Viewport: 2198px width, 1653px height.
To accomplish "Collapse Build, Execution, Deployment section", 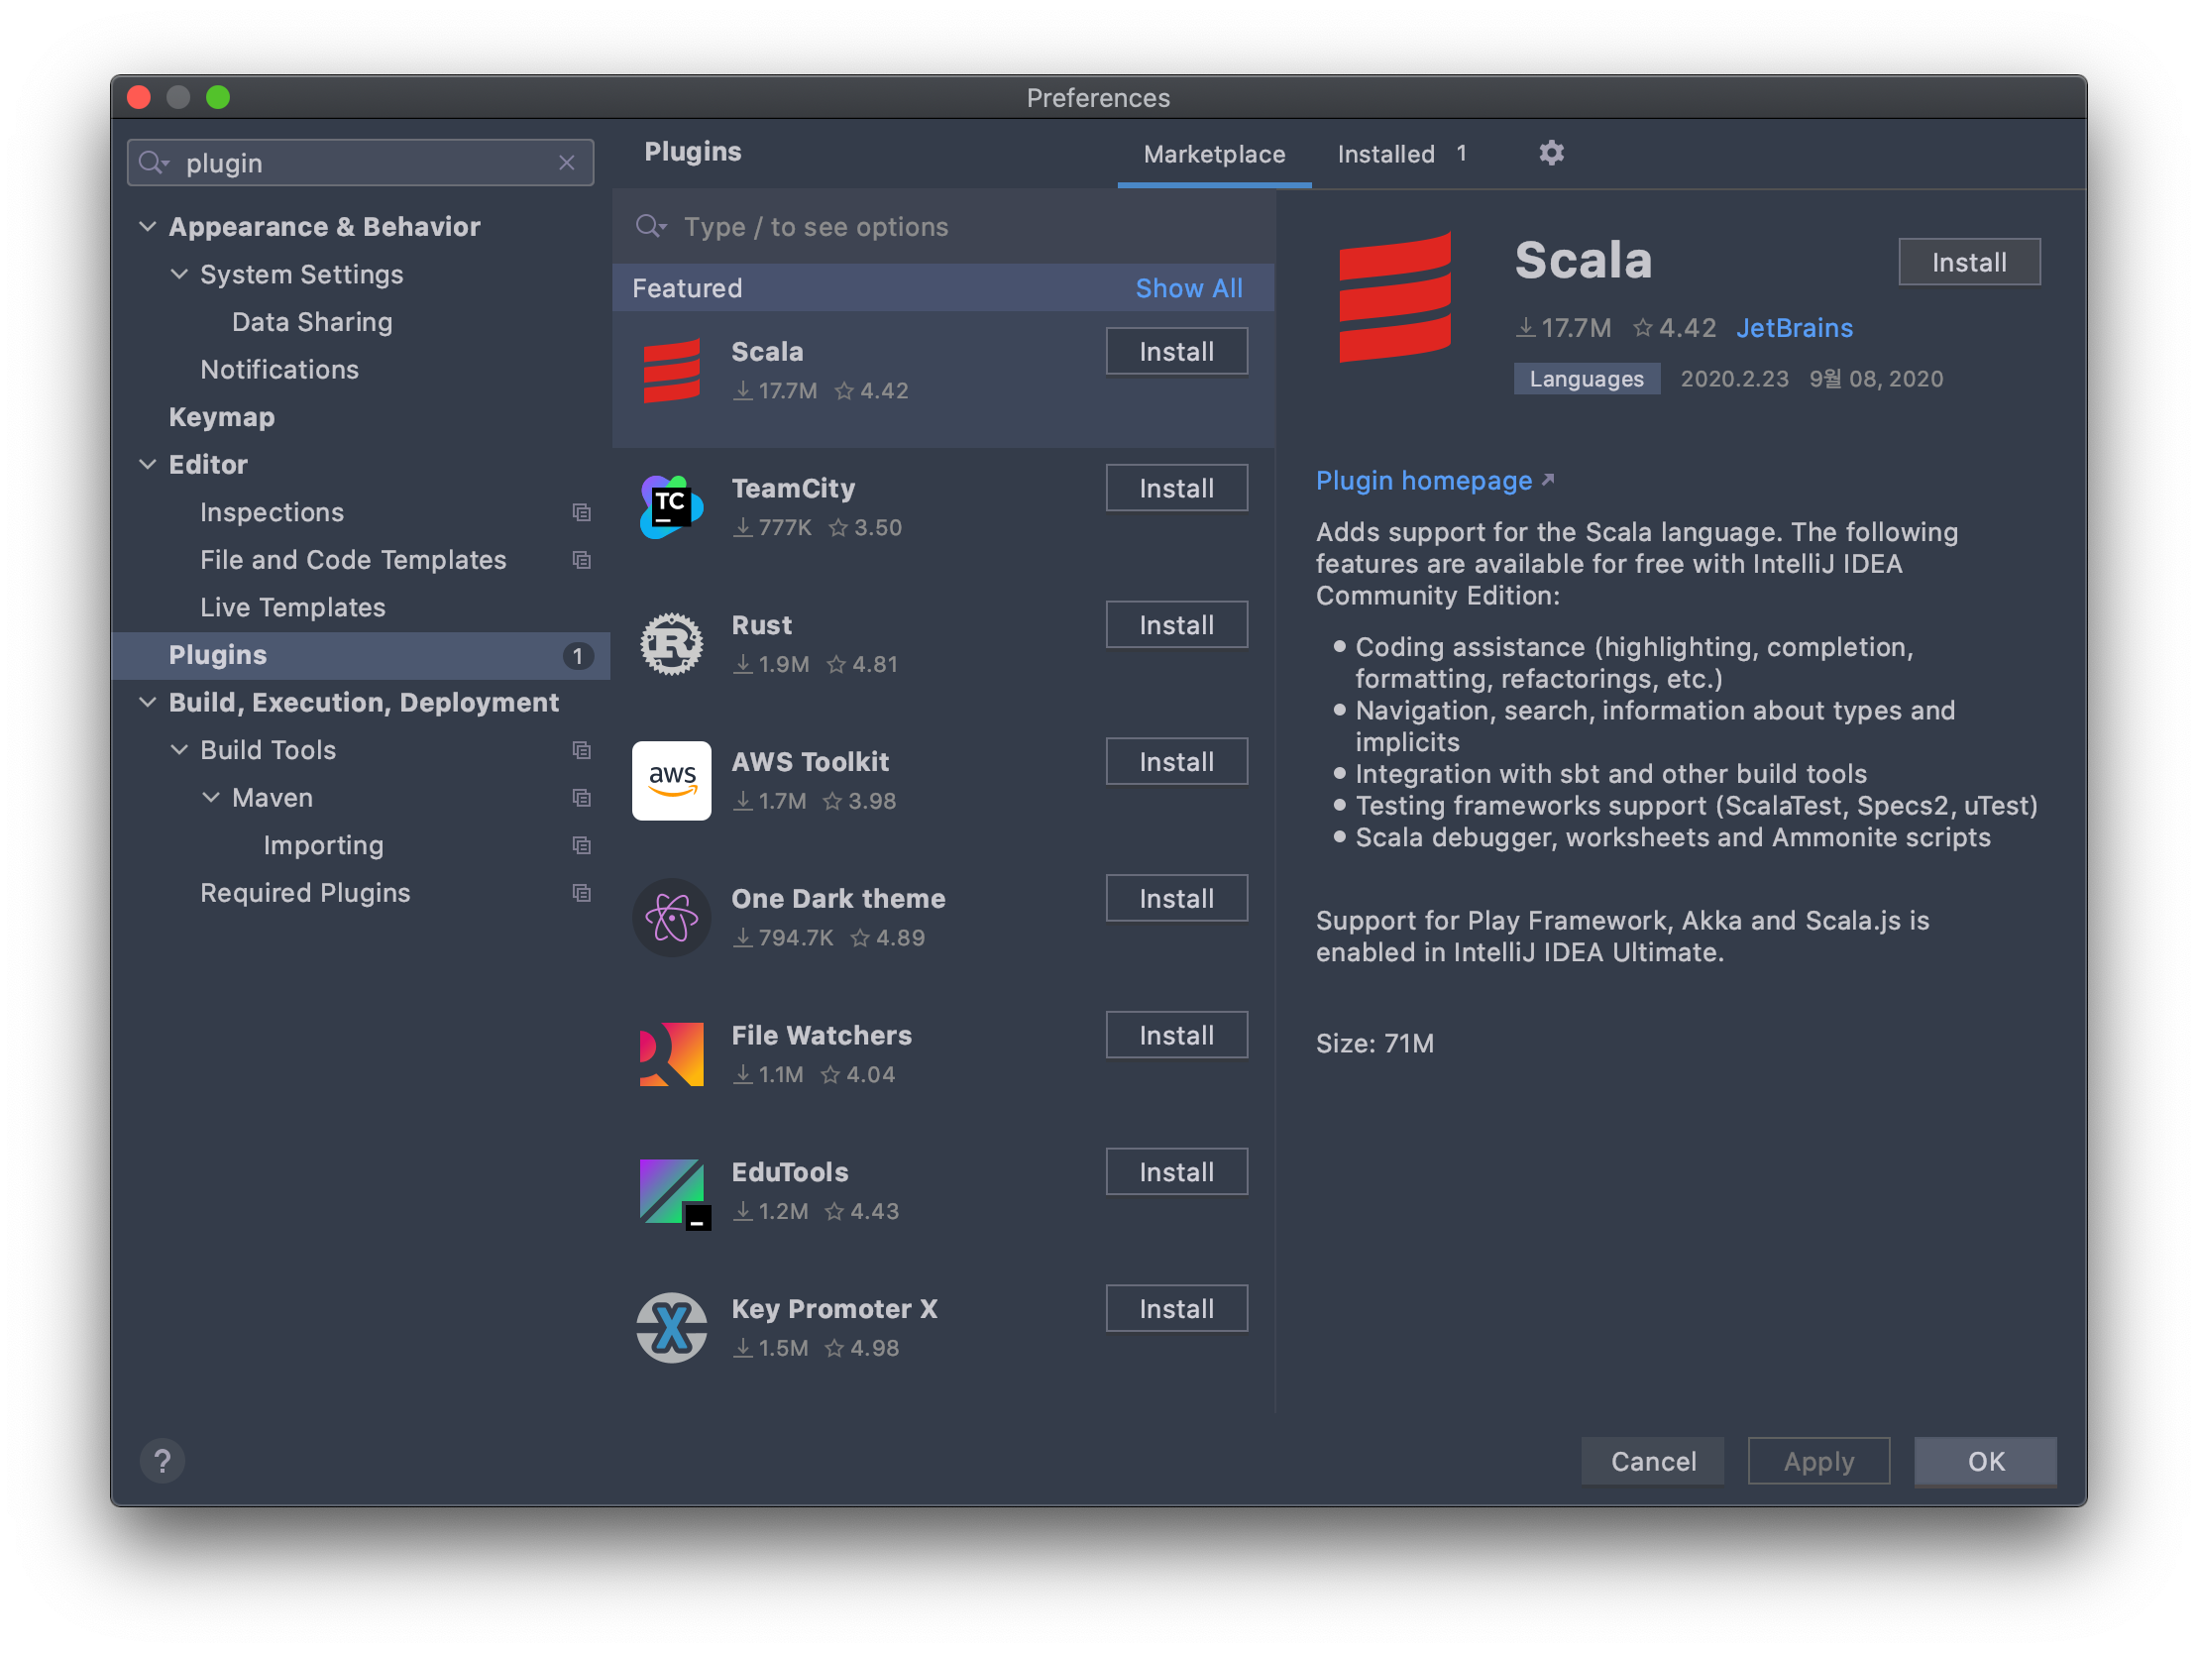I will (147, 703).
